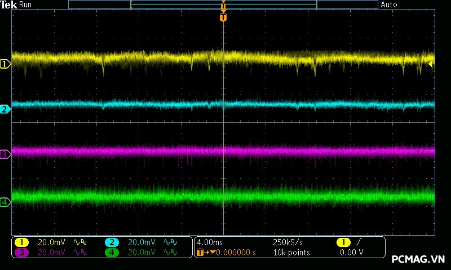Toggle channel 1 yellow badge in readout

(x=21, y=242)
